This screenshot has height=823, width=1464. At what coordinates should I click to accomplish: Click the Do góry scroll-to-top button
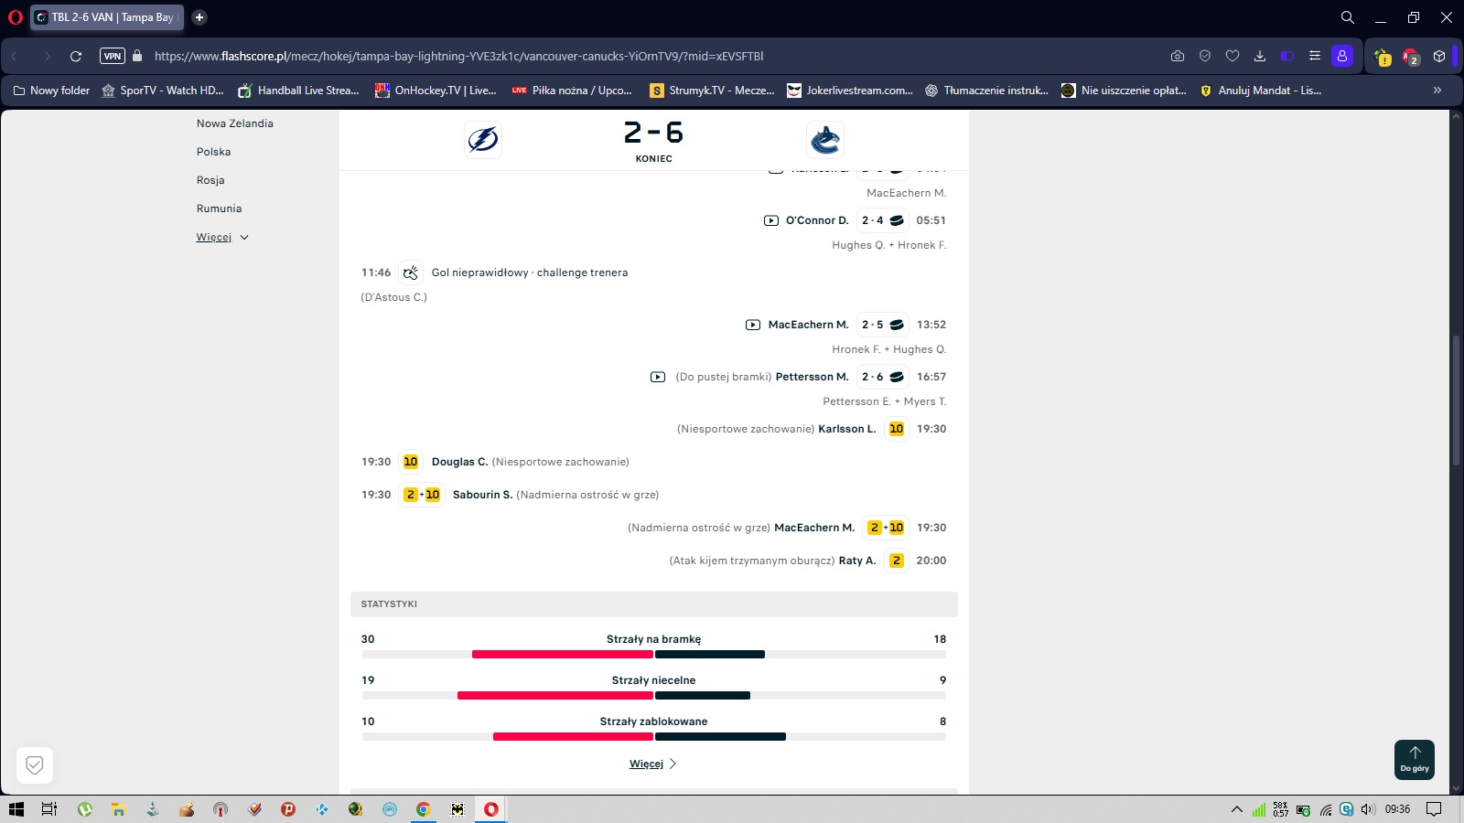[x=1414, y=759]
